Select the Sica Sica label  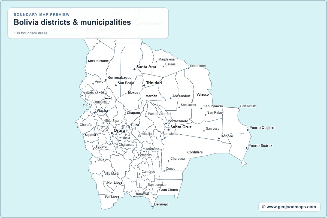(x=112, y=121)
